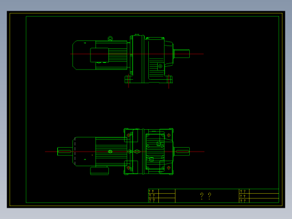Click top-left red bolt hole in bottom view
The height and width of the screenshot is (219, 292).
pos(129,135)
